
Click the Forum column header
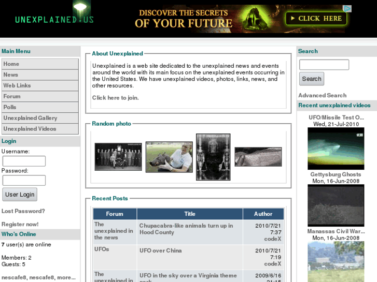coord(115,214)
